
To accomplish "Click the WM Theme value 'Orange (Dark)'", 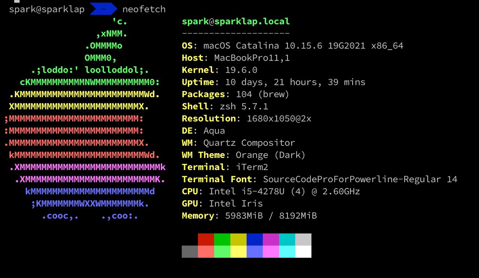I will pyautogui.click(x=271, y=155).
